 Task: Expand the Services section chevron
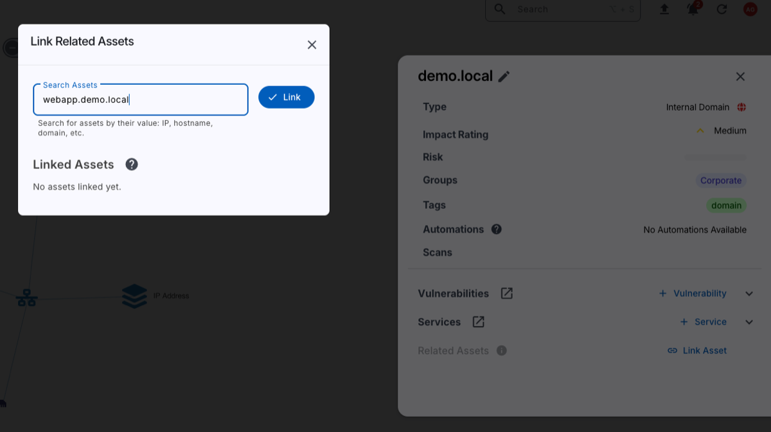coord(749,322)
